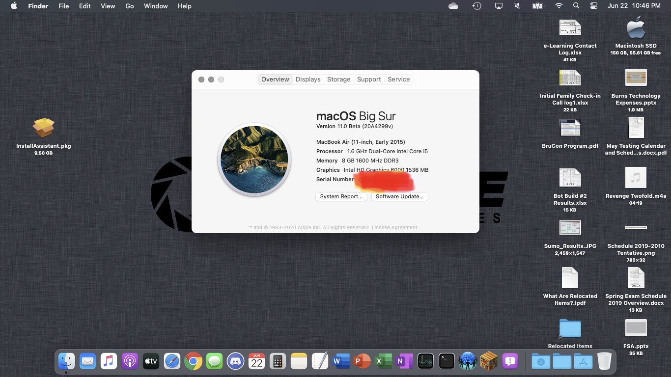Launch OneNote from the Dock
The image size is (671, 377).
click(404, 362)
